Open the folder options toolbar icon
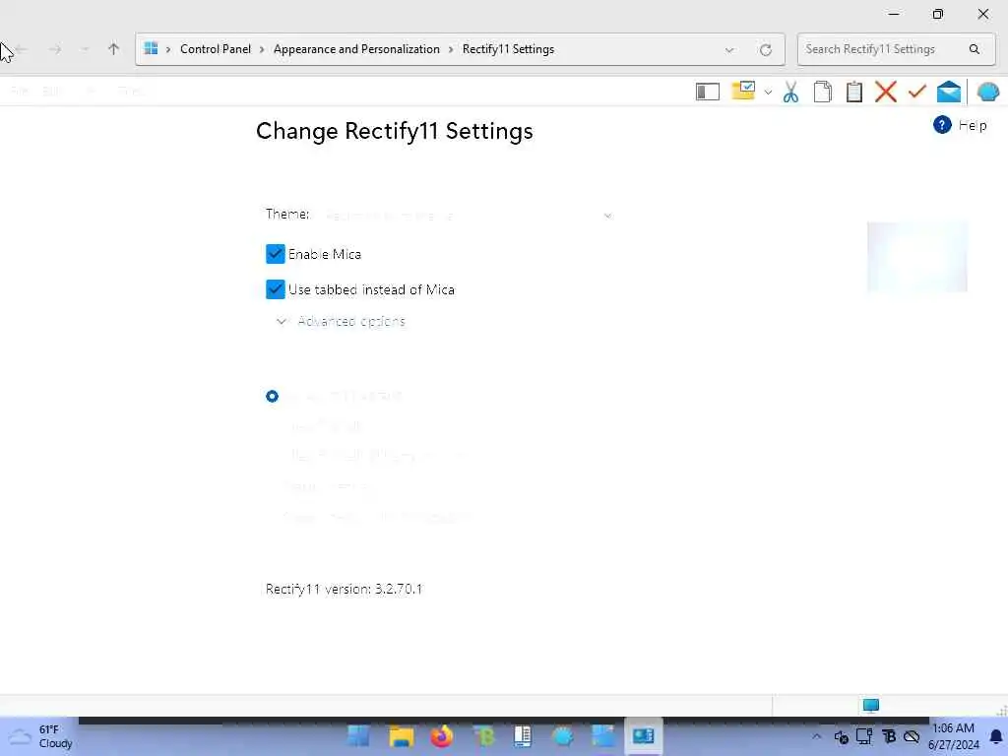Viewport: 1008px width, 756px height. (x=743, y=91)
